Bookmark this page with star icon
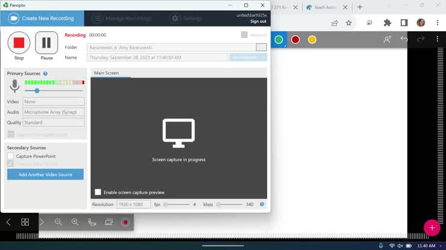 tap(349, 23)
